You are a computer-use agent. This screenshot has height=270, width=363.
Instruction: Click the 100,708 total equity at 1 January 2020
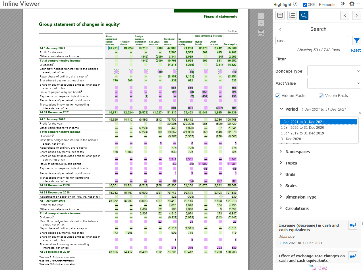pos(231,120)
